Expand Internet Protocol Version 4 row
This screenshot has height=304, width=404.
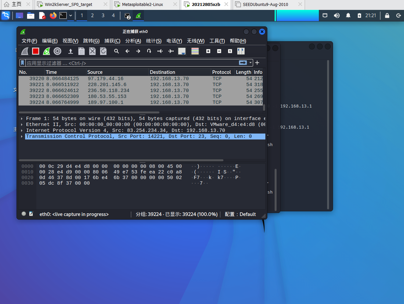point(22,130)
